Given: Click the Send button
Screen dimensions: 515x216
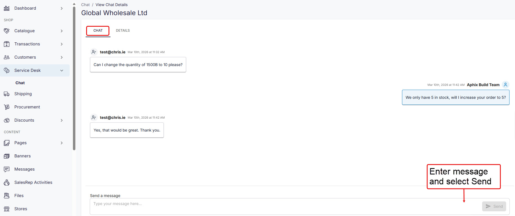Looking at the screenshot, I should pyautogui.click(x=494, y=206).
